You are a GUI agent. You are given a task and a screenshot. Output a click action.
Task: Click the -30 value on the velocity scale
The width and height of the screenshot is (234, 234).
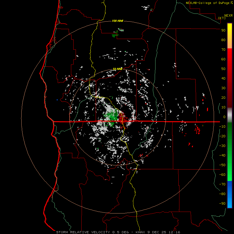[222, 146]
